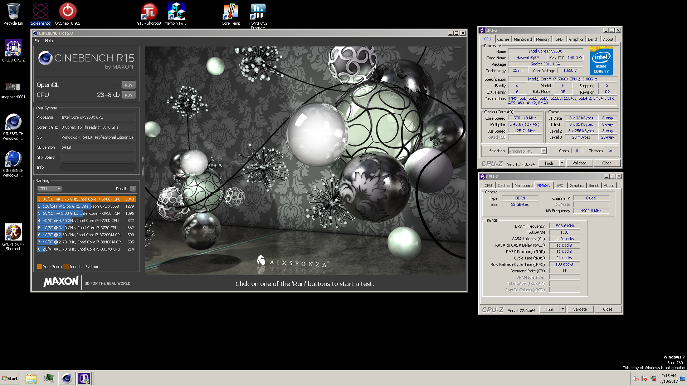Image resolution: width=687 pixels, height=386 pixels.
Task: Open Graphics tab in top CPU-Z window
Action: pyautogui.click(x=576, y=39)
